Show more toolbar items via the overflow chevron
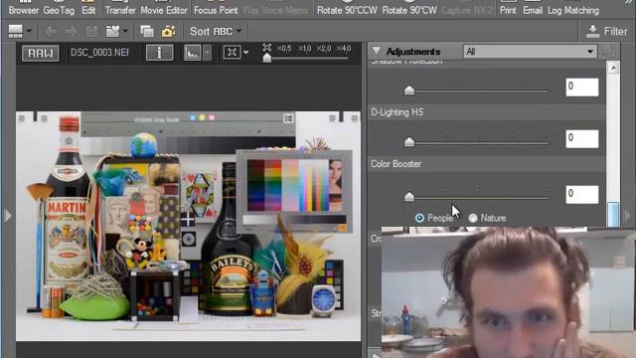This screenshot has width=636, height=358. tap(628, 2)
